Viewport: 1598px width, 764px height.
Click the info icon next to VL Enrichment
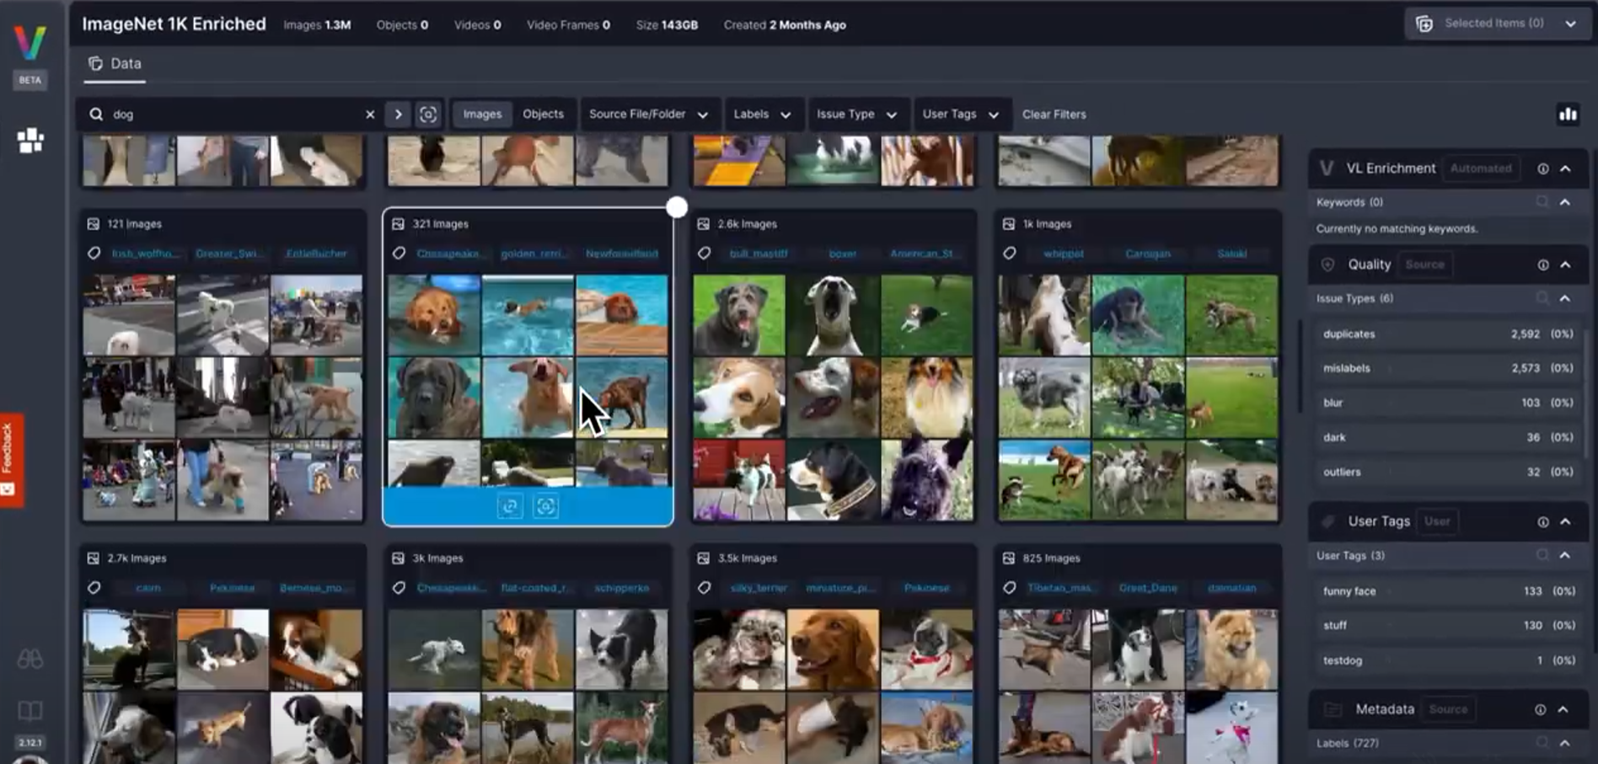tap(1542, 168)
